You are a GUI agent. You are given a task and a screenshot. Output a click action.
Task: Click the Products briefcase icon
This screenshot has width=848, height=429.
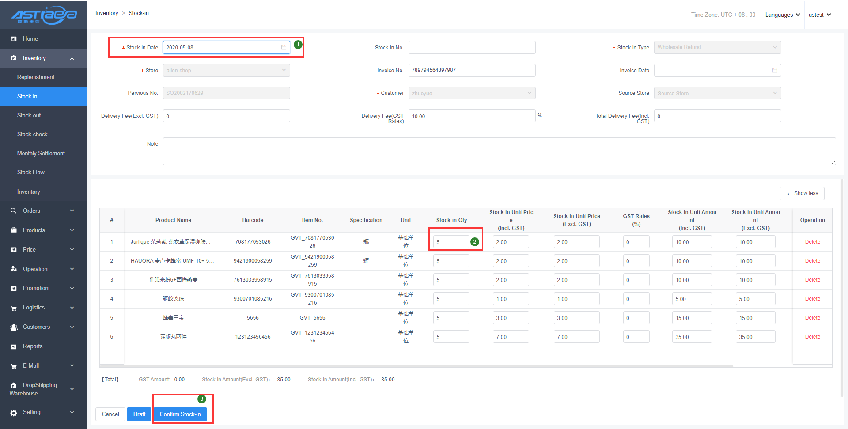click(14, 230)
